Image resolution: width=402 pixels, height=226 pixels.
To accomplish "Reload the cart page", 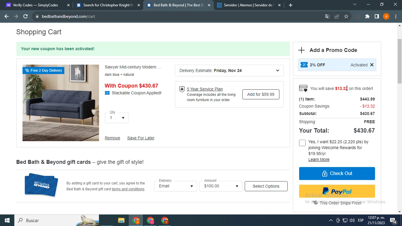I will [25, 16].
